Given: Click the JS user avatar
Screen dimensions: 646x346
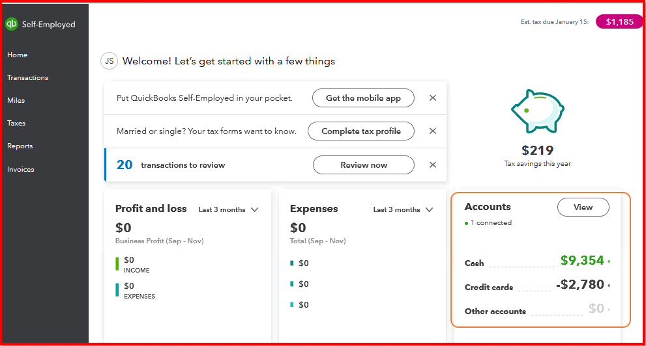Looking at the screenshot, I should click(109, 61).
